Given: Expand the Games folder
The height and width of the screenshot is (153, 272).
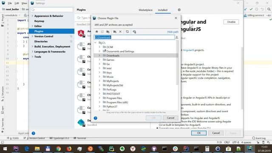Looking at the screenshot, I should click(99, 59).
